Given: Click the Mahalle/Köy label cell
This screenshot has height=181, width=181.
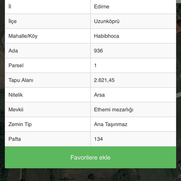Looking at the screenshot, I should pos(48,36).
